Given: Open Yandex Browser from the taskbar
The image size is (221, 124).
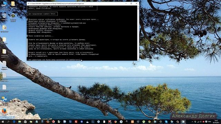Looking at the screenshot, I should [x=54, y=122].
